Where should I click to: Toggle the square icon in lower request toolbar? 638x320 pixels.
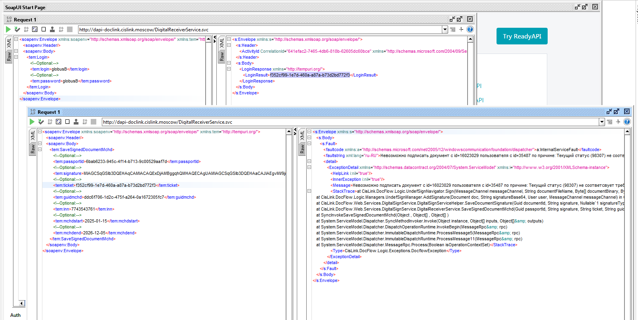(67, 122)
